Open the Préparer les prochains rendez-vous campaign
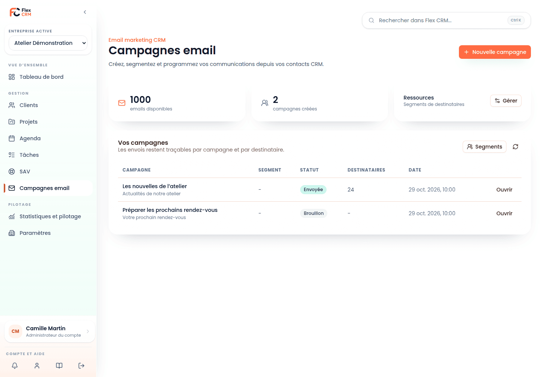Screen dimensions: 543x377 coord(504,213)
